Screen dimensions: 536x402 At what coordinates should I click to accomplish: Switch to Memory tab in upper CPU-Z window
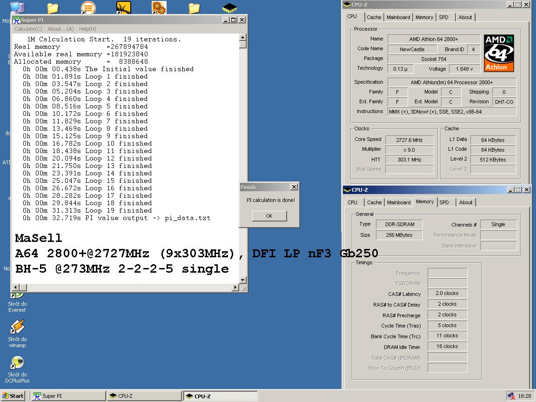tap(424, 17)
